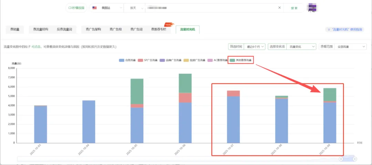Screen dimensions: 372x165
Task: Open the 按天 granularity dropdown
Action: (x=135, y=8)
